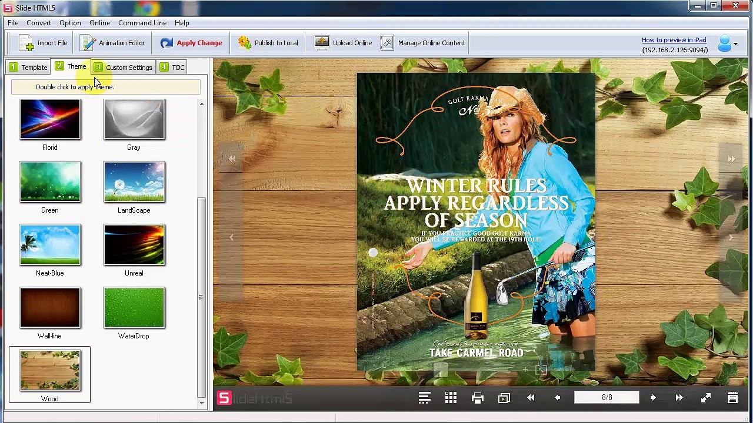Select the LandScape theme thumbnail

coord(134,182)
